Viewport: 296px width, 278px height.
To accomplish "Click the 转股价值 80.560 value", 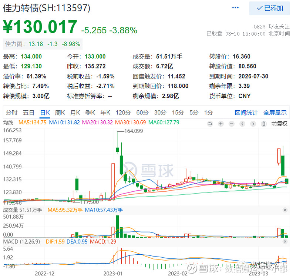I will point(247,66).
